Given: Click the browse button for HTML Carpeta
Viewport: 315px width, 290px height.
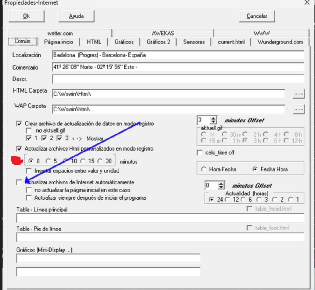Looking at the screenshot, I should (x=299, y=94).
